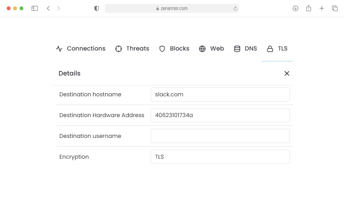Click the Share icon in the toolbar
Image resolution: width=344 pixels, height=223 pixels.
[x=308, y=8]
